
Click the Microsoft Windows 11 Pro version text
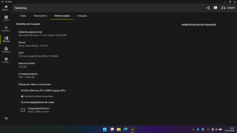pyautogui.click(x=42, y=35)
